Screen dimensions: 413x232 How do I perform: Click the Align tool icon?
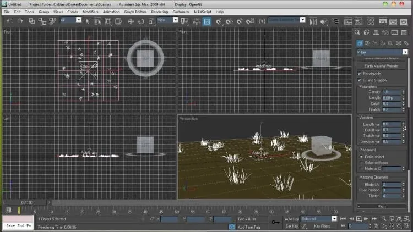324,21
